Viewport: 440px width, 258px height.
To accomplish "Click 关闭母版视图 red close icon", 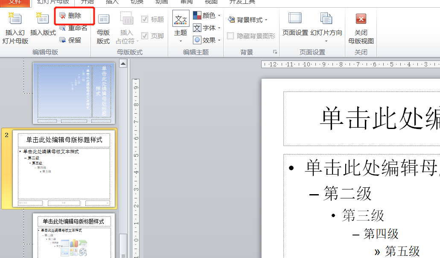I will (x=361, y=19).
